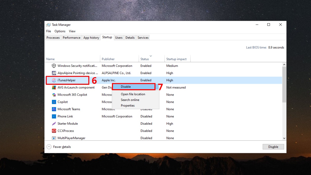This screenshot has width=311, height=175.
Task: Switch to the Services tab
Action: click(143, 37)
